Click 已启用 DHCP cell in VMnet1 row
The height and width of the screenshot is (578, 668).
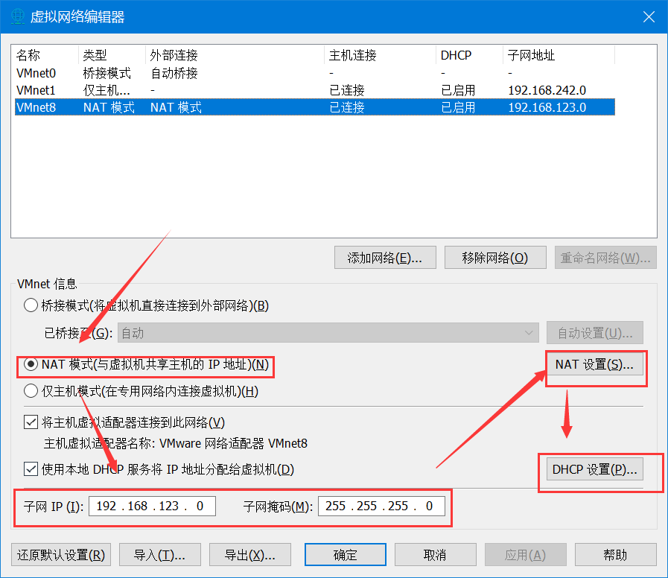click(x=458, y=90)
